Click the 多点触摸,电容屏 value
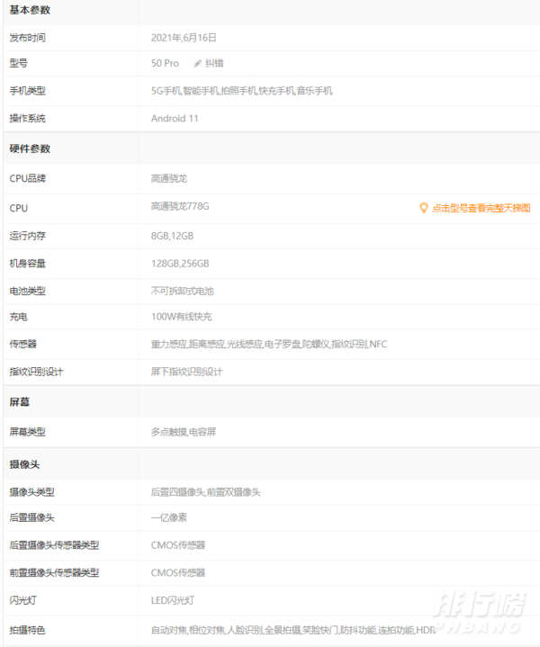This screenshot has width=540, height=647. 184,432
